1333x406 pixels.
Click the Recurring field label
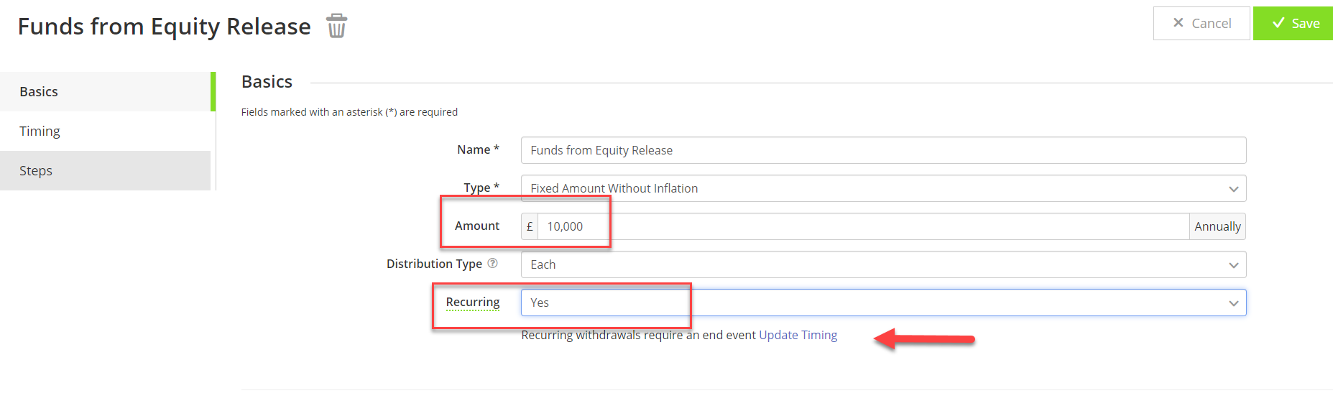pos(473,302)
